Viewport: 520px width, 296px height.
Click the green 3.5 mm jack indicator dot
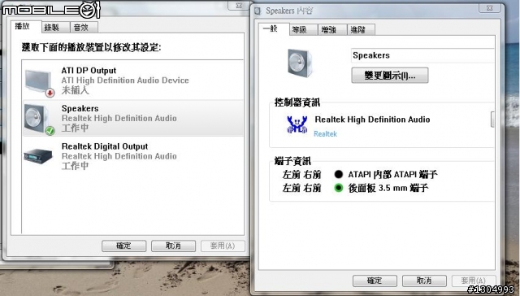[x=339, y=188]
